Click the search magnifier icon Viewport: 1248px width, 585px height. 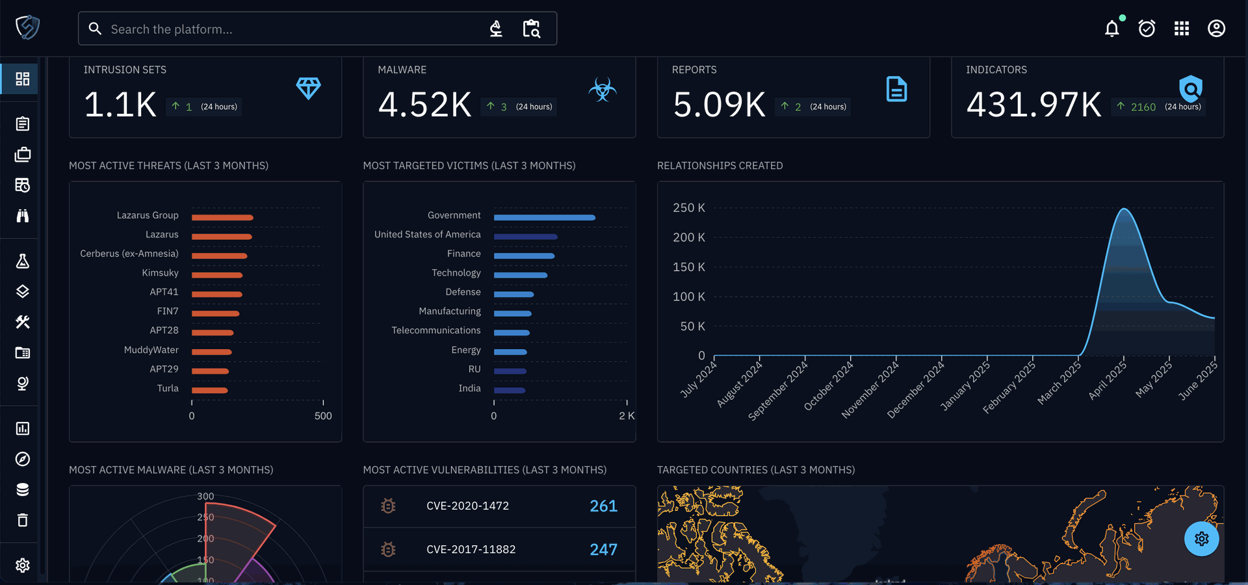(95, 29)
